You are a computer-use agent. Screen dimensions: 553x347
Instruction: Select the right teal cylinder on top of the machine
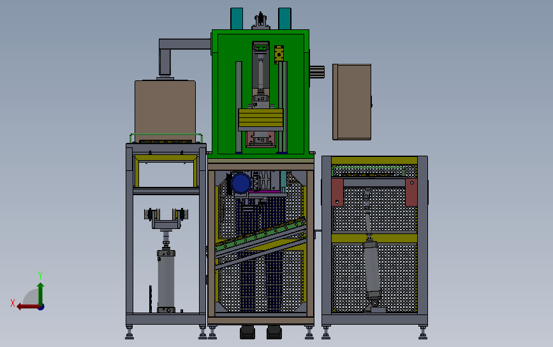coord(284,18)
